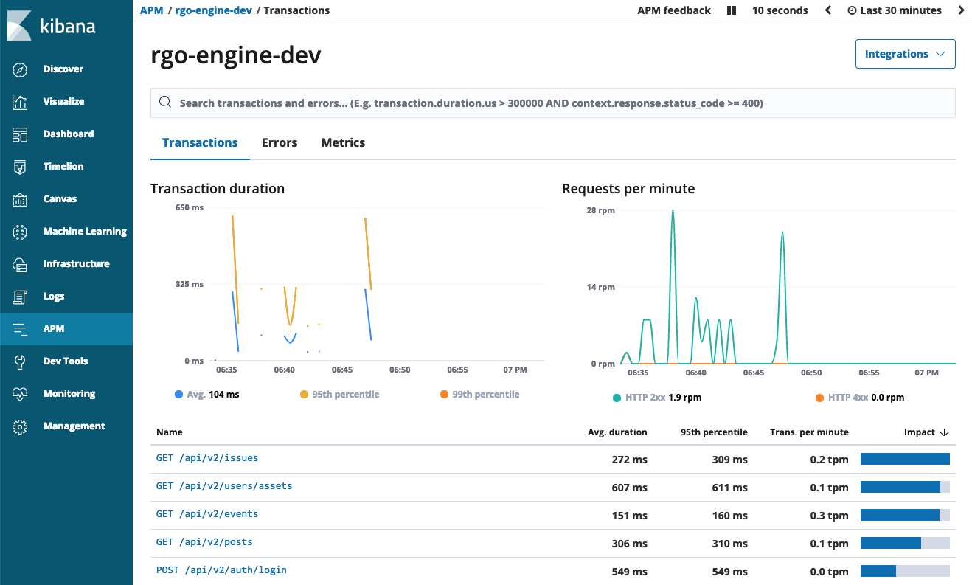Expand the Integrations dropdown
This screenshot has height=585, width=972.
(x=905, y=54)
